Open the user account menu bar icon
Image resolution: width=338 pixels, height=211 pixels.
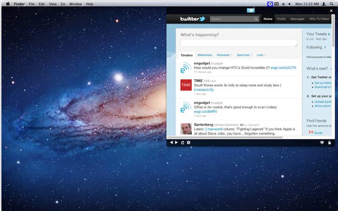324,4
